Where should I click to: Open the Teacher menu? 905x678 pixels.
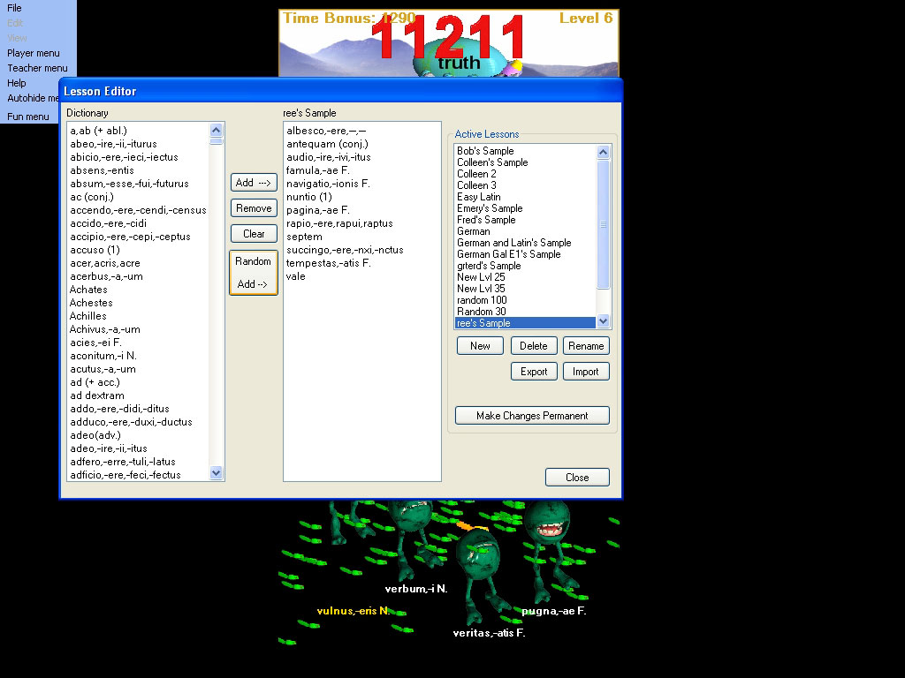37,68
